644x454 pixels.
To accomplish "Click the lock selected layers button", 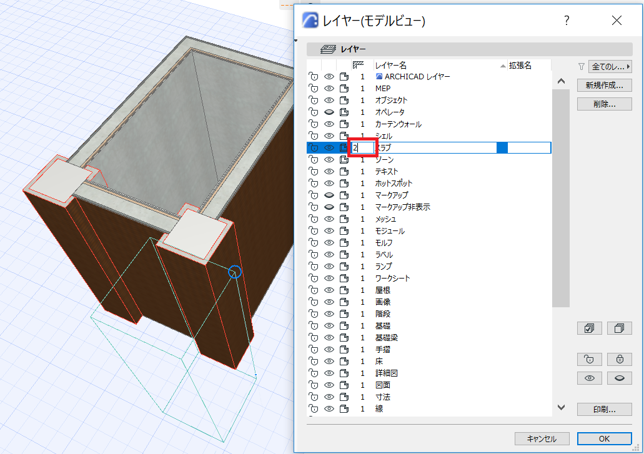I will pyautogui.click(x=620, y=360).
